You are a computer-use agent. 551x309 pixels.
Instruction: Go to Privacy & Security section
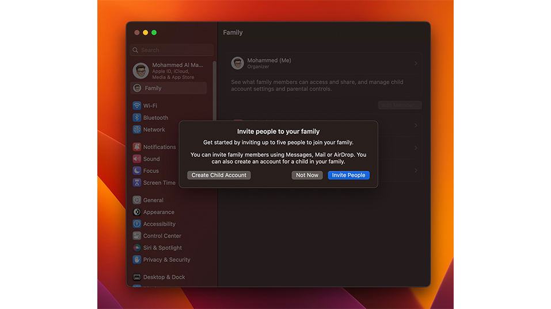[x=166, y=260]
